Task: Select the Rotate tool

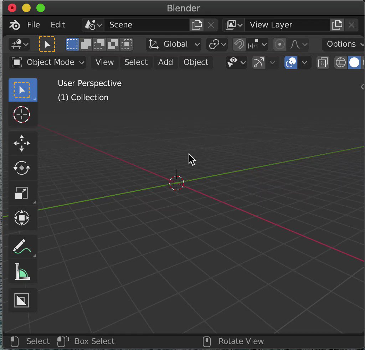Action: click(x=23, y=168)
